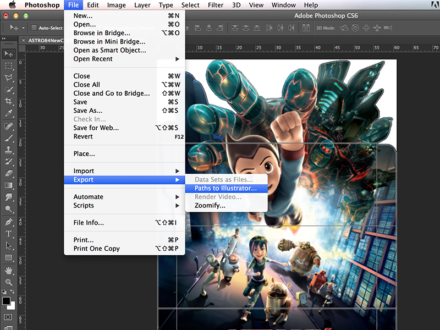Select the Eraser tool

tap(9, 173)
